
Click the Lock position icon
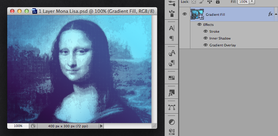click(x=210, y=2)
